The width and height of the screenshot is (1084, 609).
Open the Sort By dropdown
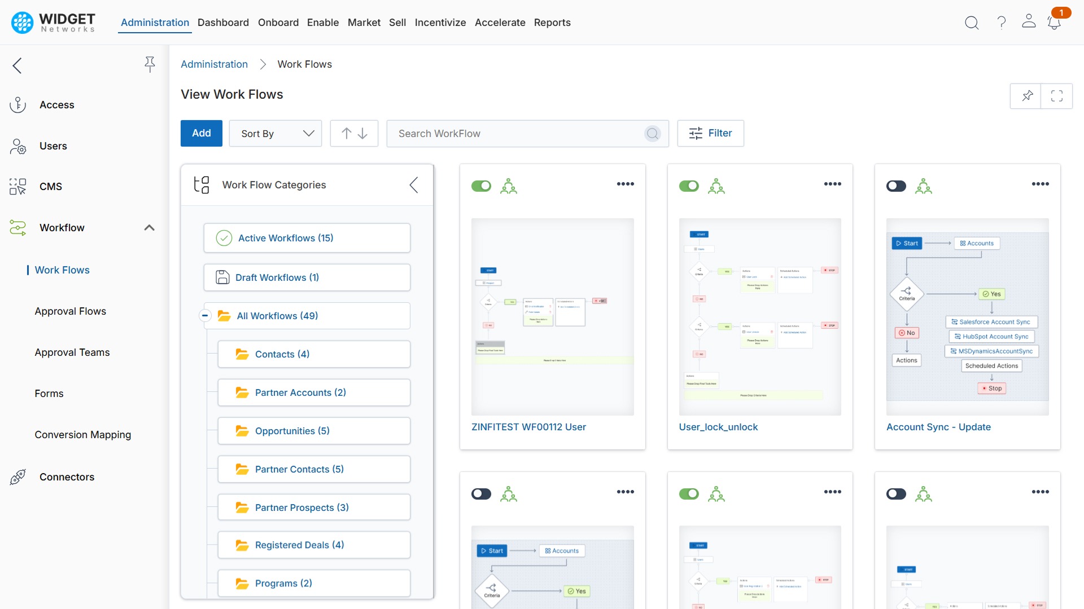[275, 133]
